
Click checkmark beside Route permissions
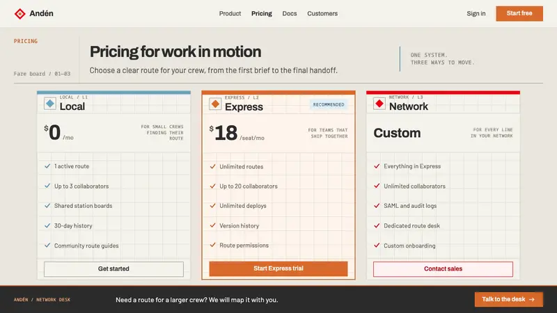(x=212, y=246)
